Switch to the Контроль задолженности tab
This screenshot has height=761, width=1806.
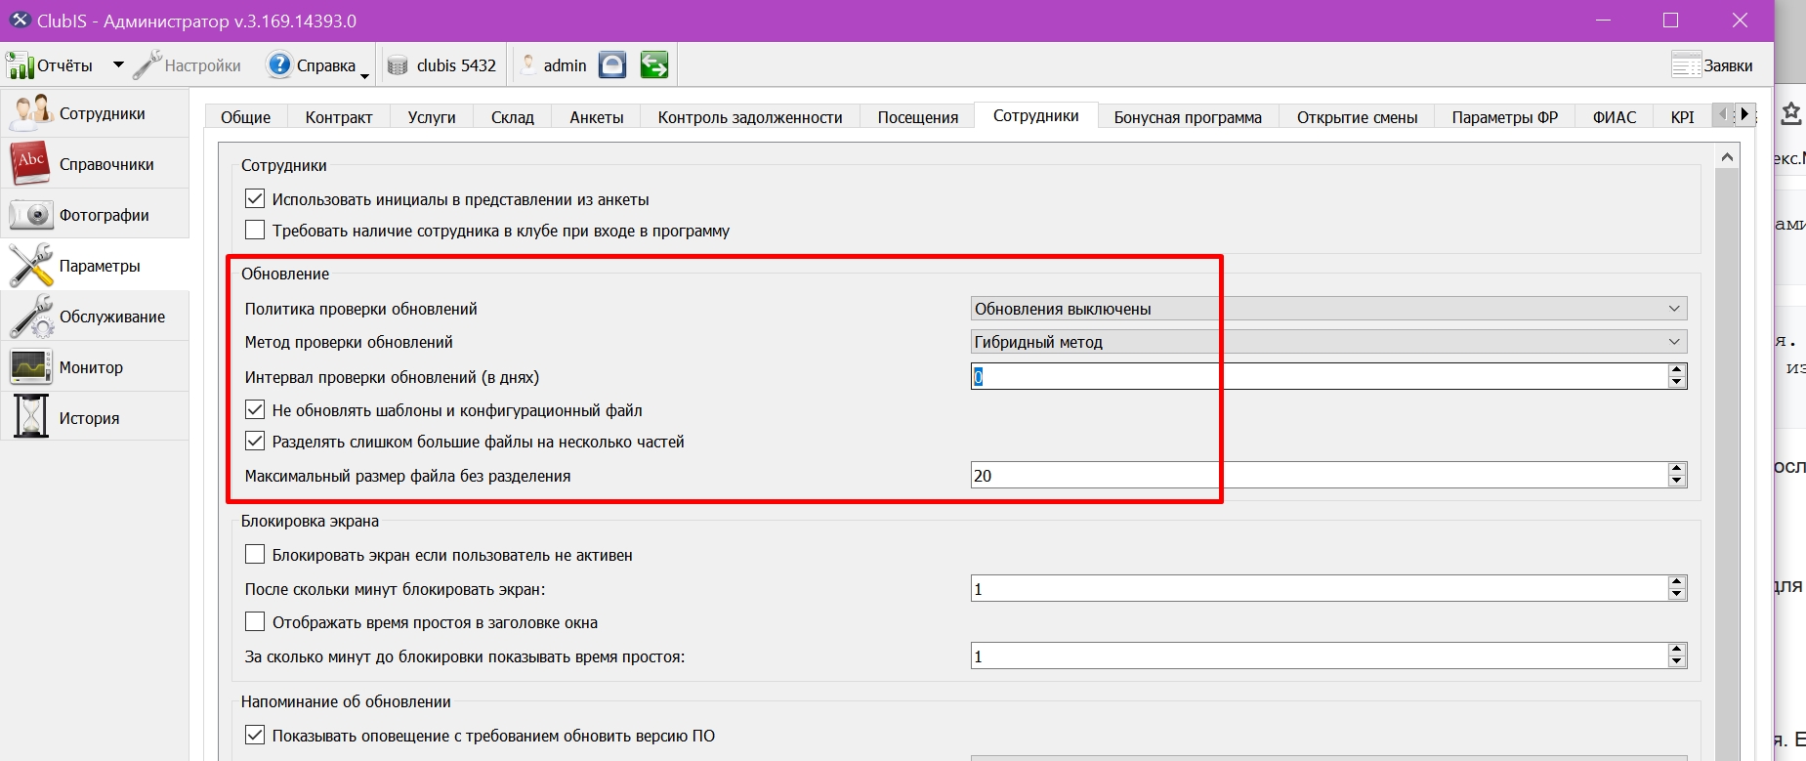click(750, 117)
